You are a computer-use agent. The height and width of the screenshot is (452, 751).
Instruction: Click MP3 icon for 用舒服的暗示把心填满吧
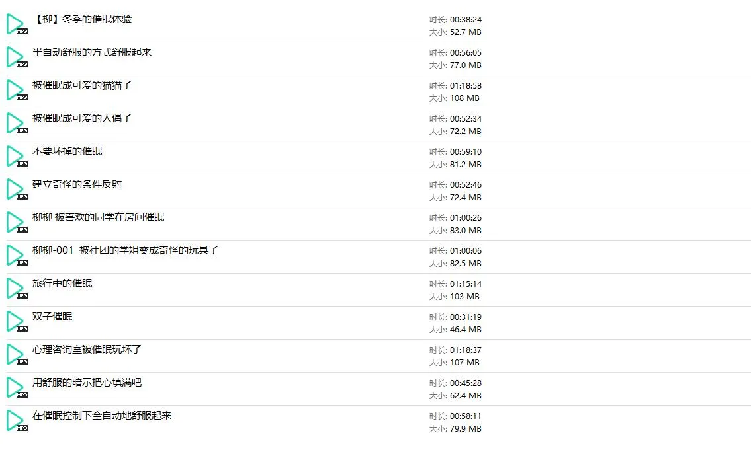tap(16, 387)
